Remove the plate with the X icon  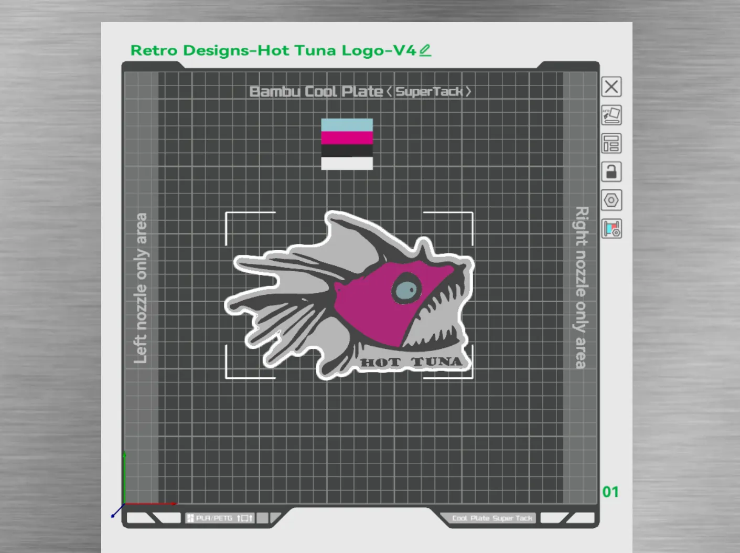(612, 87)
